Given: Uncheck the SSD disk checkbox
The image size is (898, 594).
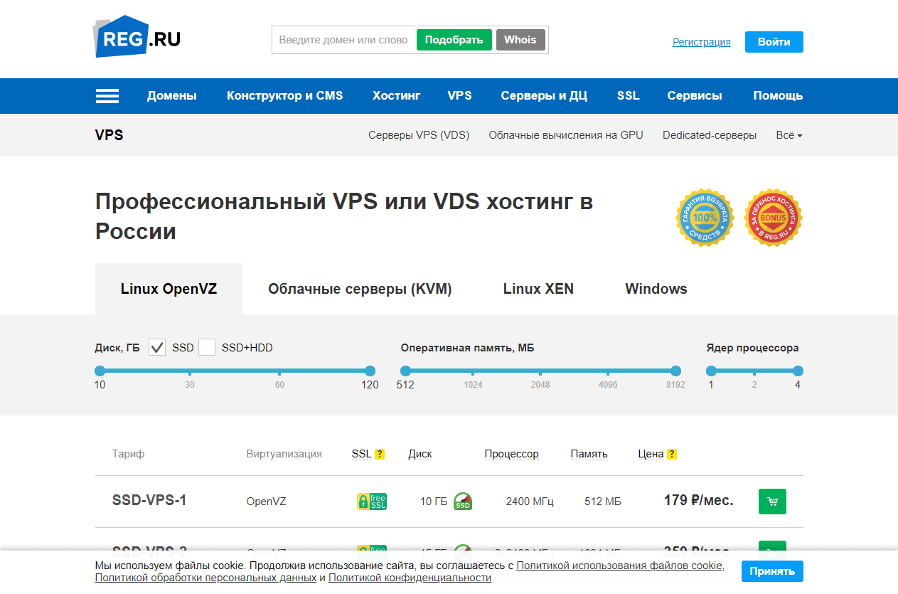Looking at the screenshot, I should pyautogui.click(x=157, y=348).
